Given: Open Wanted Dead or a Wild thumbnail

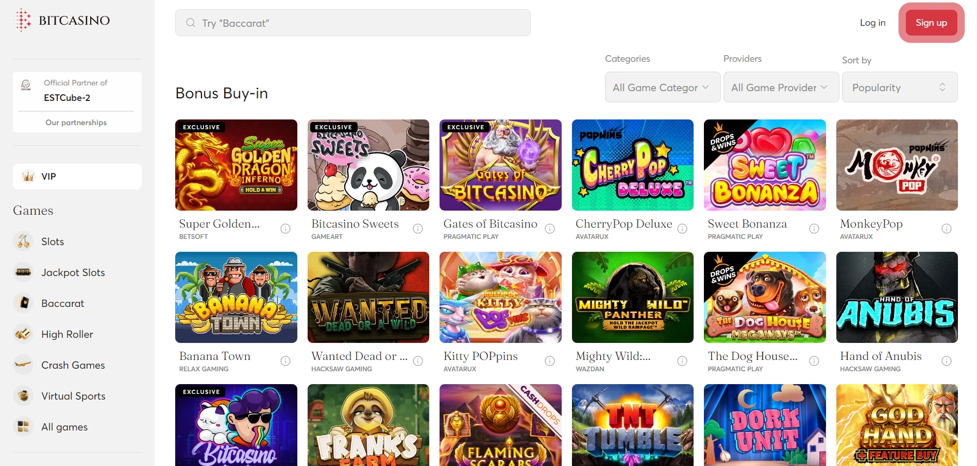Looking at the screenshot, I should (368, 298).
